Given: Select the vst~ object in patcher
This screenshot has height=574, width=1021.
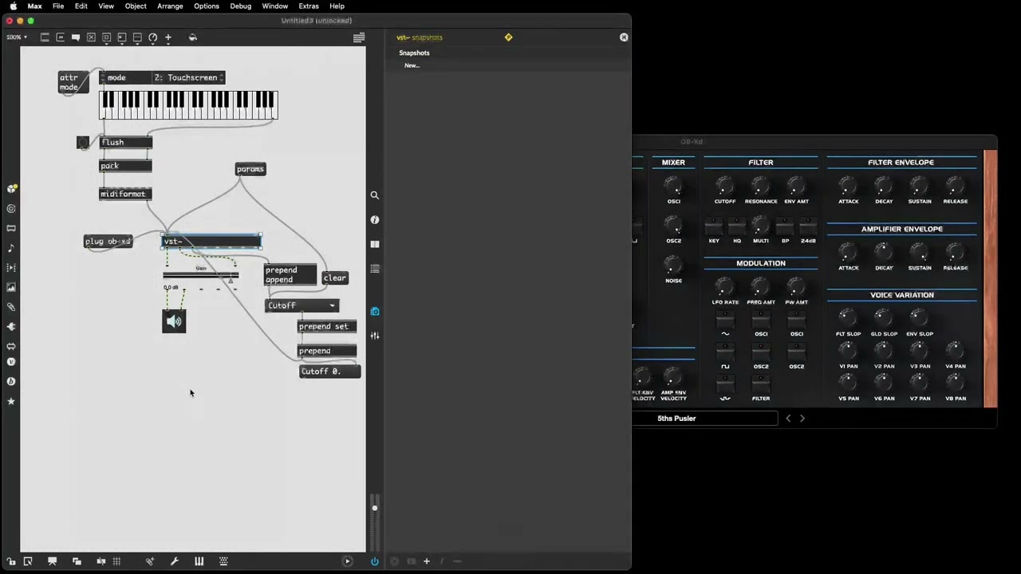Looking at the screenshot, I should point(211,242).
